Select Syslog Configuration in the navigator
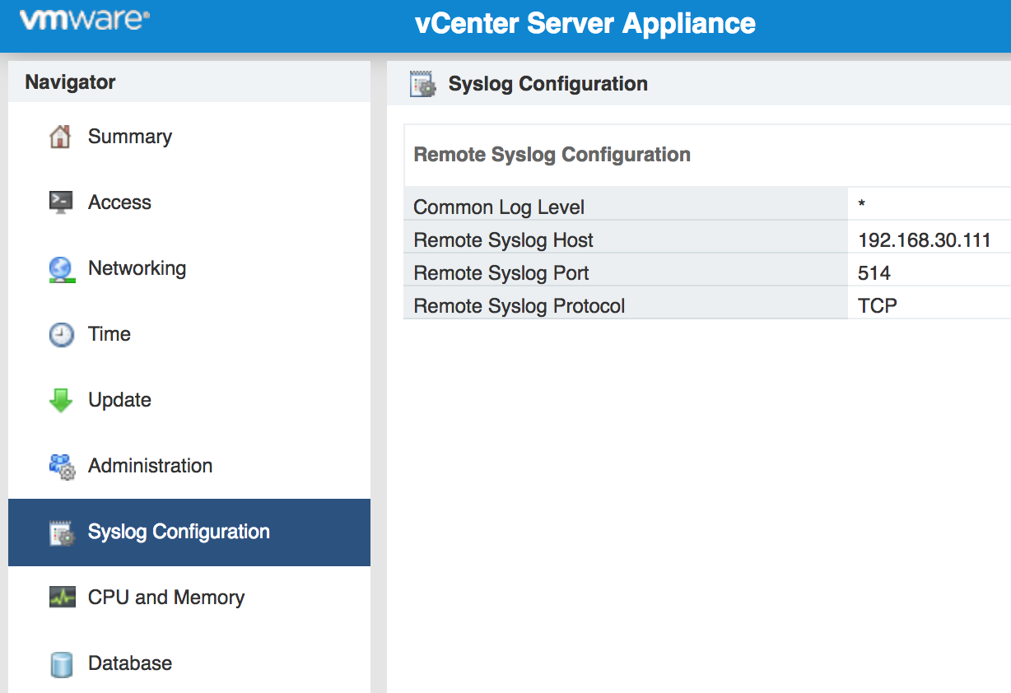Image resolution: width=1011 pixels, height=693 pixels. tap(189, 532)
